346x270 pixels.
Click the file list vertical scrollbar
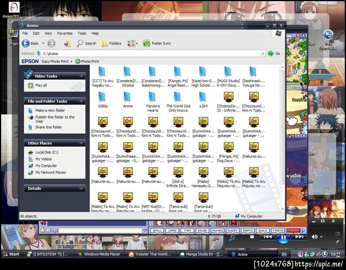click(x=283, y=127)
